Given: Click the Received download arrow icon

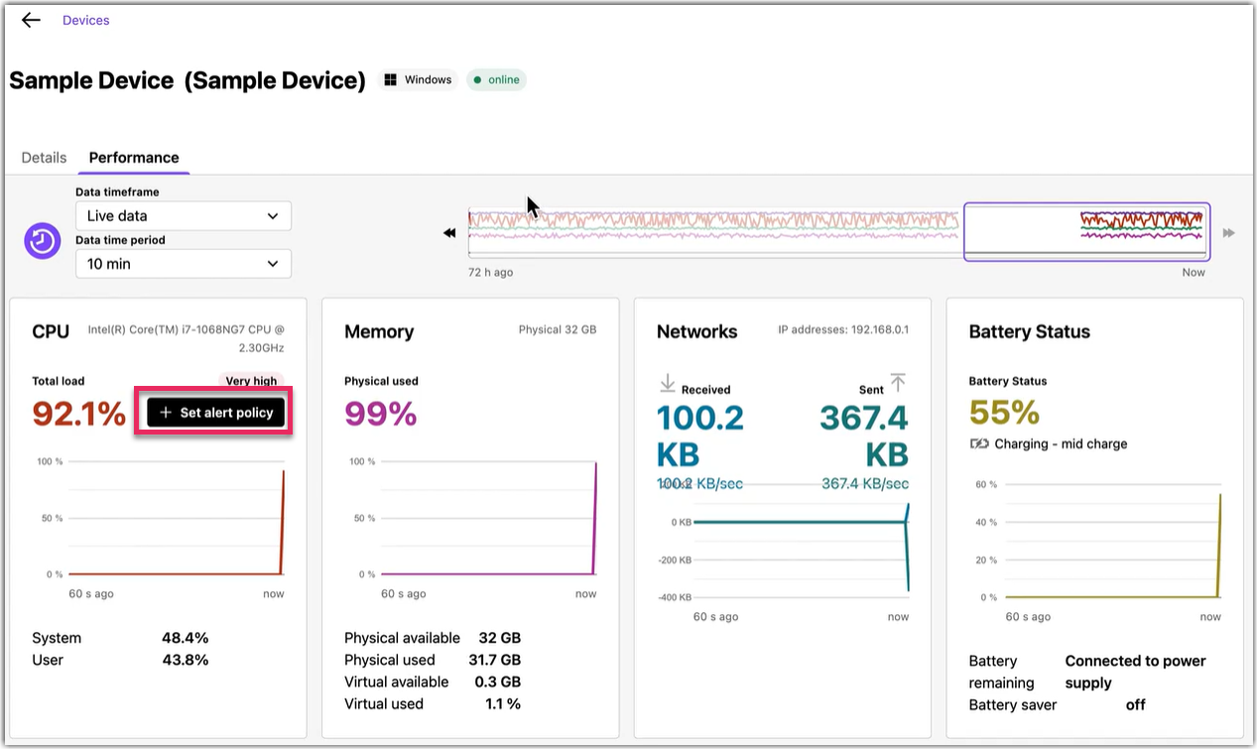Looking at the screenshot, I should [x=667, y=384].
